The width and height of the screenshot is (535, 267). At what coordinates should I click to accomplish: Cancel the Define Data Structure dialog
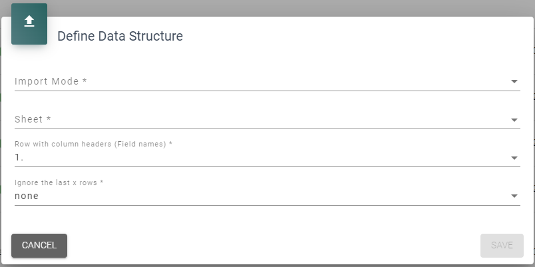tap(39, 246)
